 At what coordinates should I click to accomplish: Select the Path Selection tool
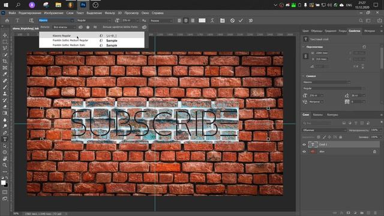coord(5,146)
